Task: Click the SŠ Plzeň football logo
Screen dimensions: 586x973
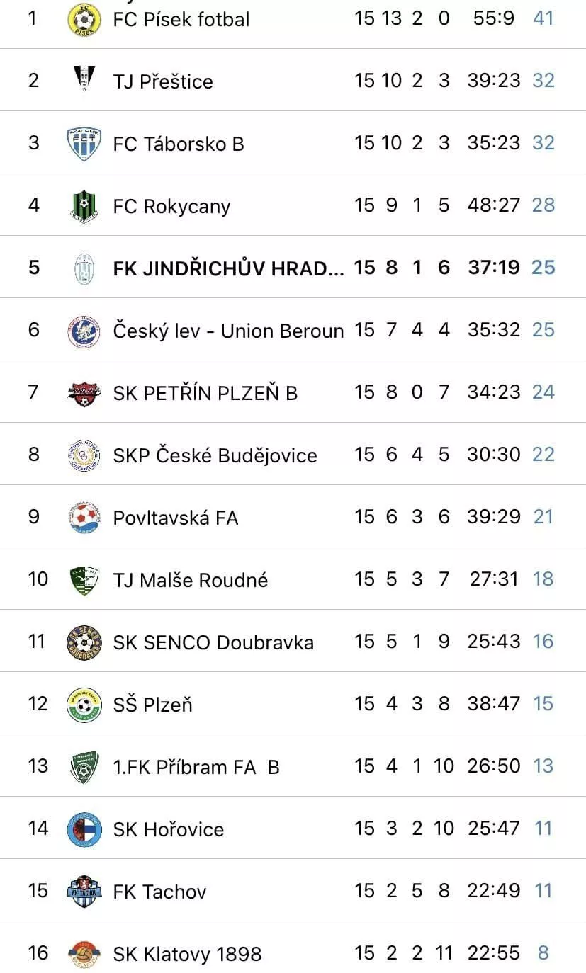Action: pos(84,704)
